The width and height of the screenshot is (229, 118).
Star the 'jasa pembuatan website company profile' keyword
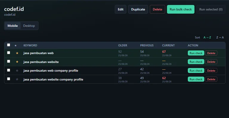[x=17, y=79]
